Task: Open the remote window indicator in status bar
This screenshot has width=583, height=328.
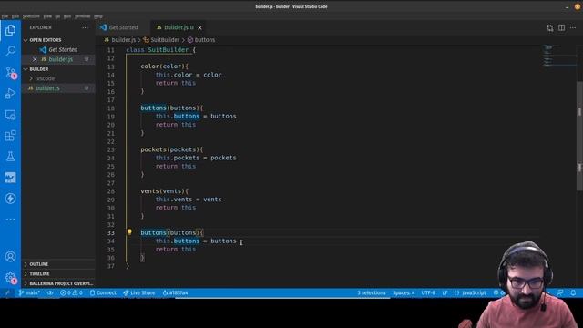Action: (7, 293)
